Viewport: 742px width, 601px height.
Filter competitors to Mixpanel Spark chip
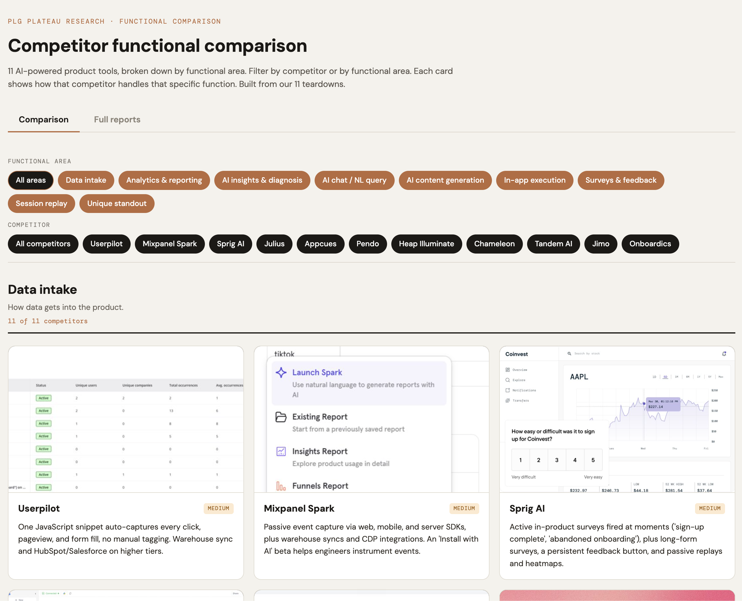[x=170, y=244]
